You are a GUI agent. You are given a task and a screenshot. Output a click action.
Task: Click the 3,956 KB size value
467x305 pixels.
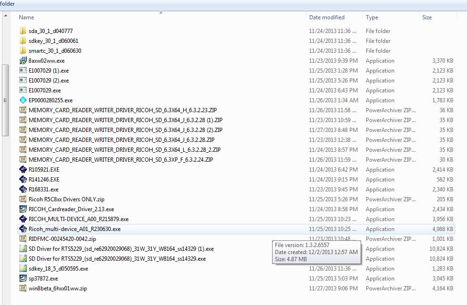point(443,219)
